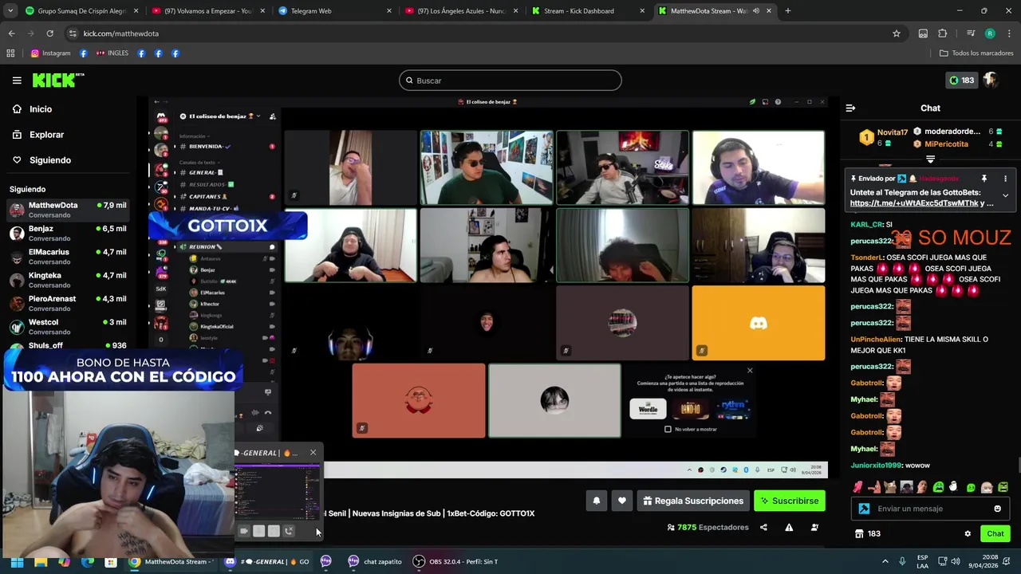Open the Chrome three-dot menu
Screen dimensions: 1021x574
(x=1008, y=33)
